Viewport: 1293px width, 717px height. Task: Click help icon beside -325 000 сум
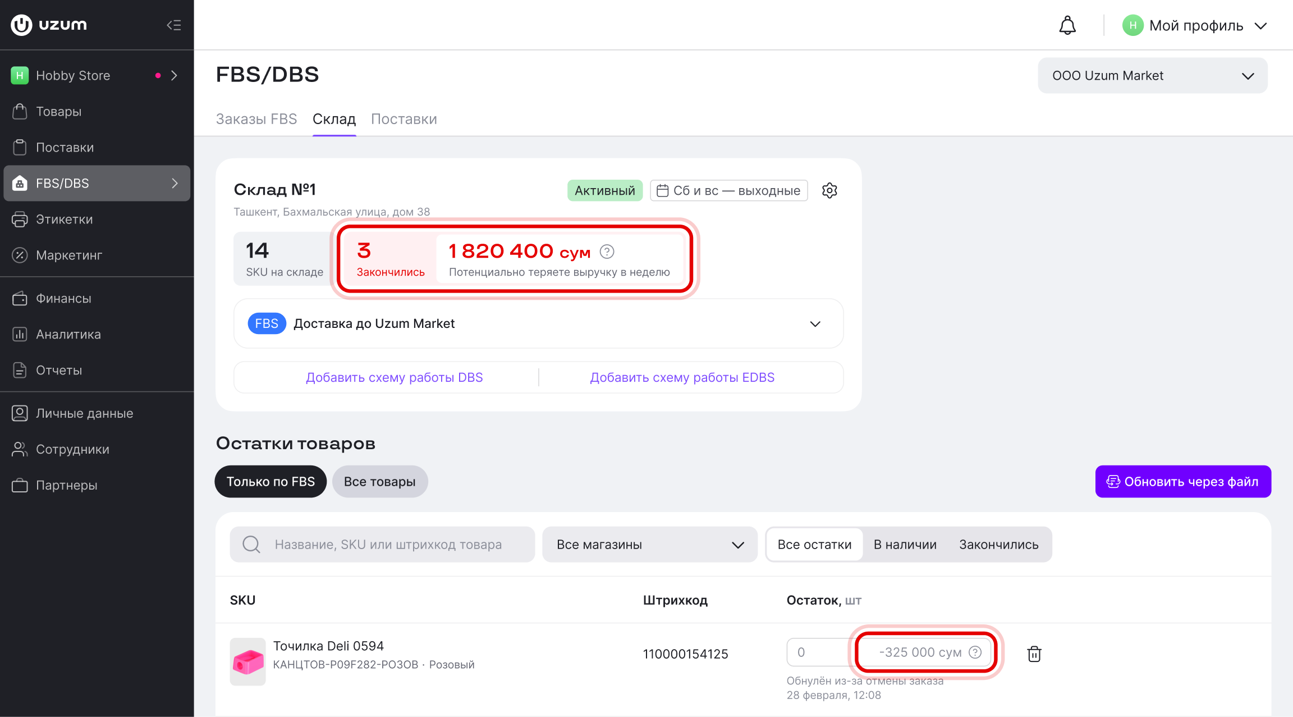point(975,652)
